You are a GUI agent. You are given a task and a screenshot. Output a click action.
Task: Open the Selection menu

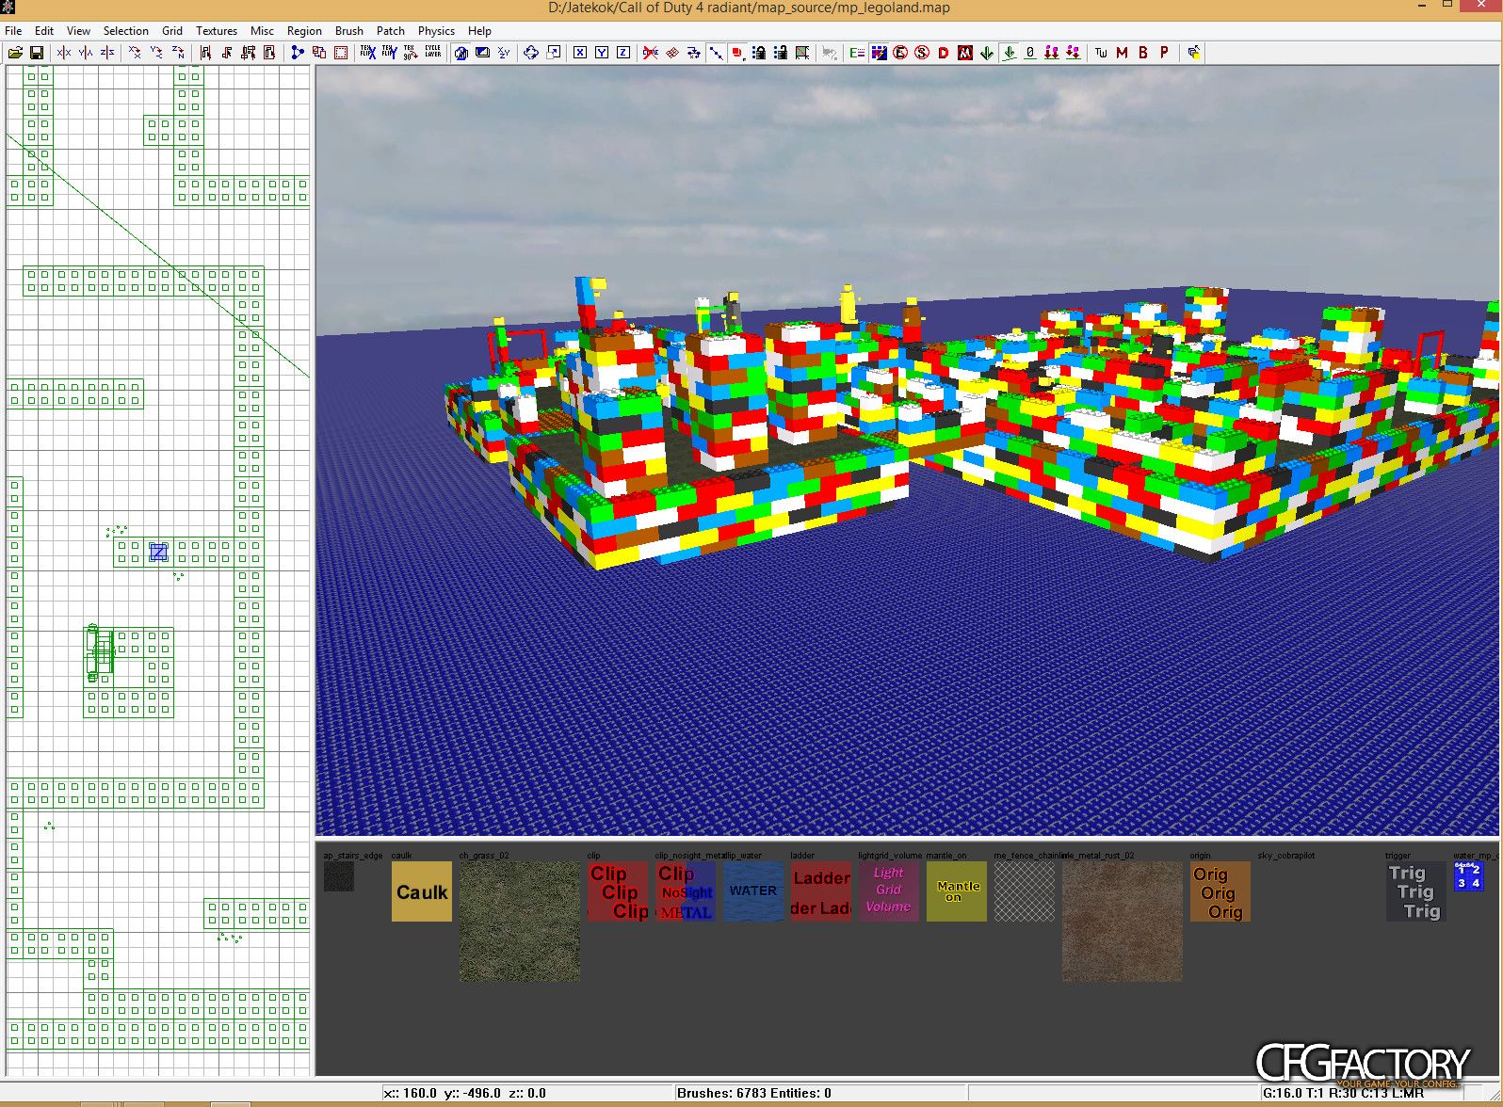point(125,30)
